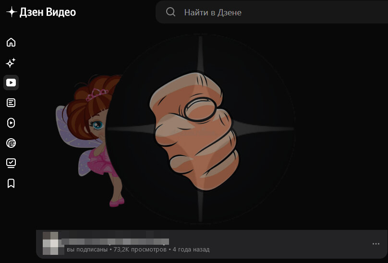This screenshot has height=263, width=388.
Task: Click the blurred channel avatar
Action: point(51,243)
